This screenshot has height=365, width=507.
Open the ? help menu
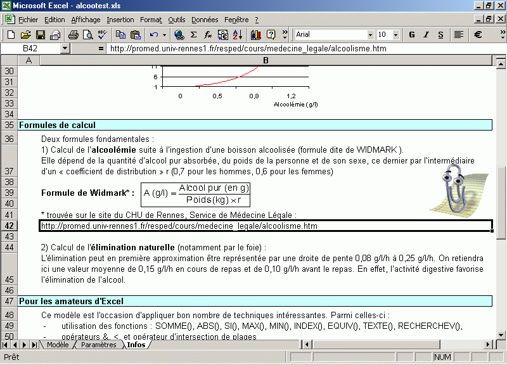coord(257,20)
